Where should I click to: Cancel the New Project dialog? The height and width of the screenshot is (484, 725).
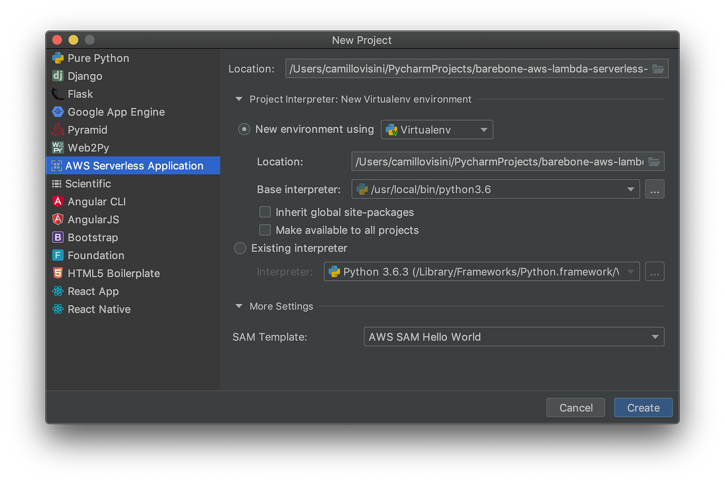tap(575, 407)
